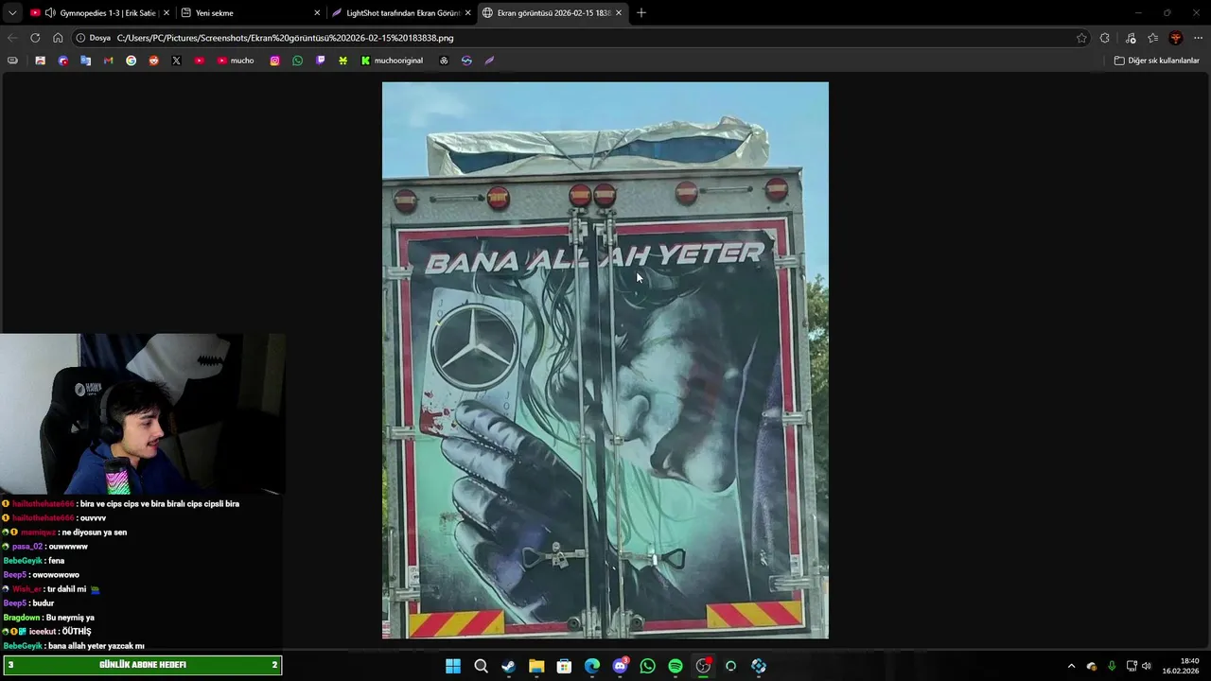
Task: Open the Google bookmark
Action: coord(131,61)
